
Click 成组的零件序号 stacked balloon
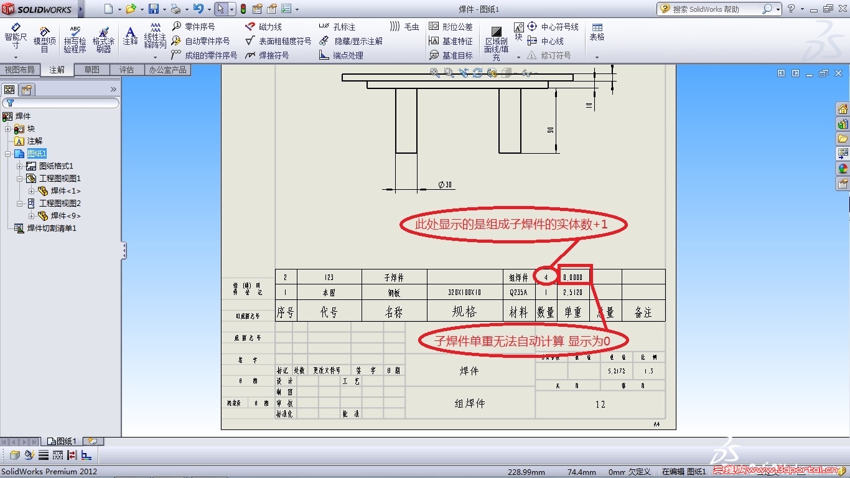[205, 55]
